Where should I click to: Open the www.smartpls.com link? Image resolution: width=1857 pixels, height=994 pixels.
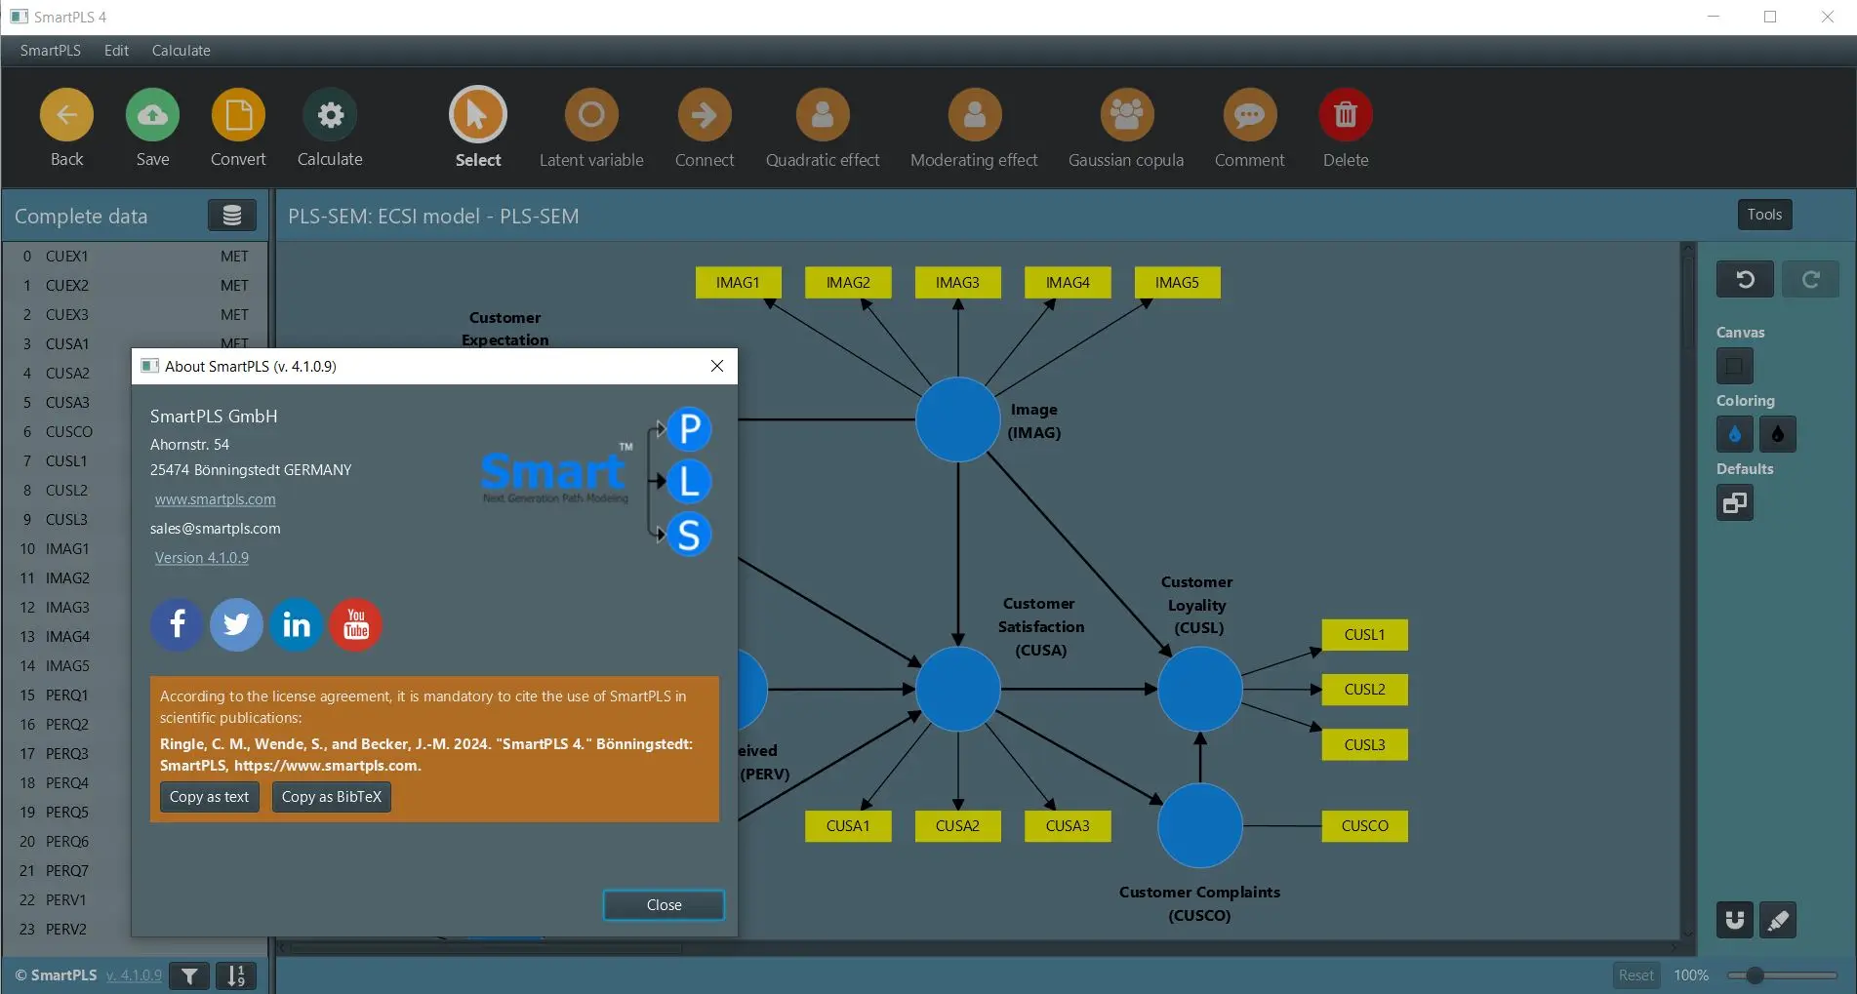(x=215, y=499)
